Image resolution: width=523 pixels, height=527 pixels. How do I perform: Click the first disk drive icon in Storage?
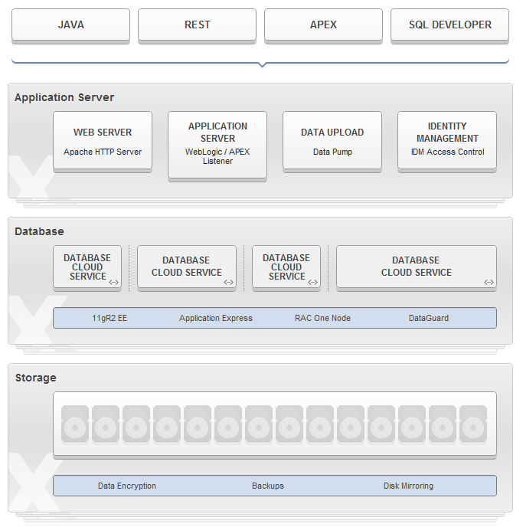coord(75,424)
